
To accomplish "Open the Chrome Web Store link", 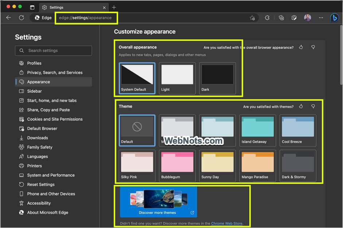I will (227, 223).
